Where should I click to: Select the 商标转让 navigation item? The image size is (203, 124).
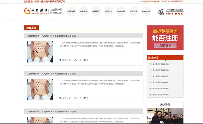pos(109,11)
